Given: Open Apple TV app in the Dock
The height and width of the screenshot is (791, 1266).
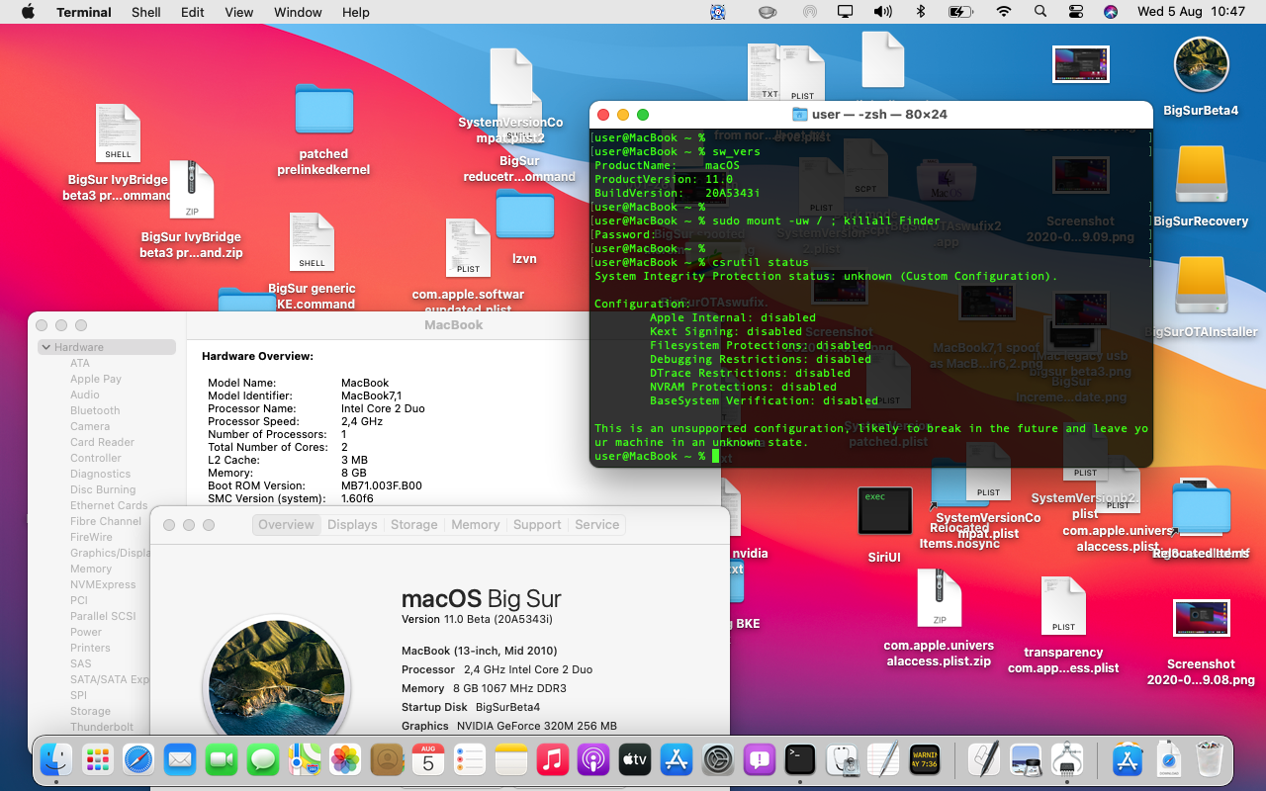Looking at the screenshot, I should [635, 759].
